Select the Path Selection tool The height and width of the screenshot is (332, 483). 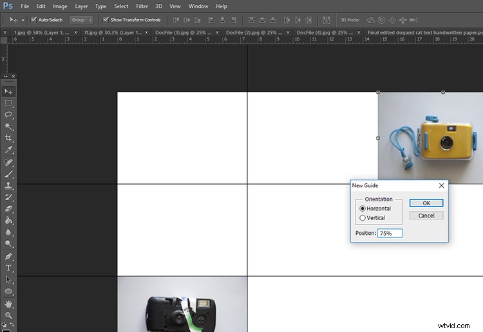pyautogui.click(x=8, y=279)
